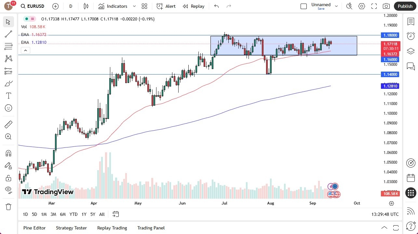Image resolution: width=418 pixels, height=234 pixels.
Task: Take a chart snapshot with the camera icon
Action: click(386, 6)
